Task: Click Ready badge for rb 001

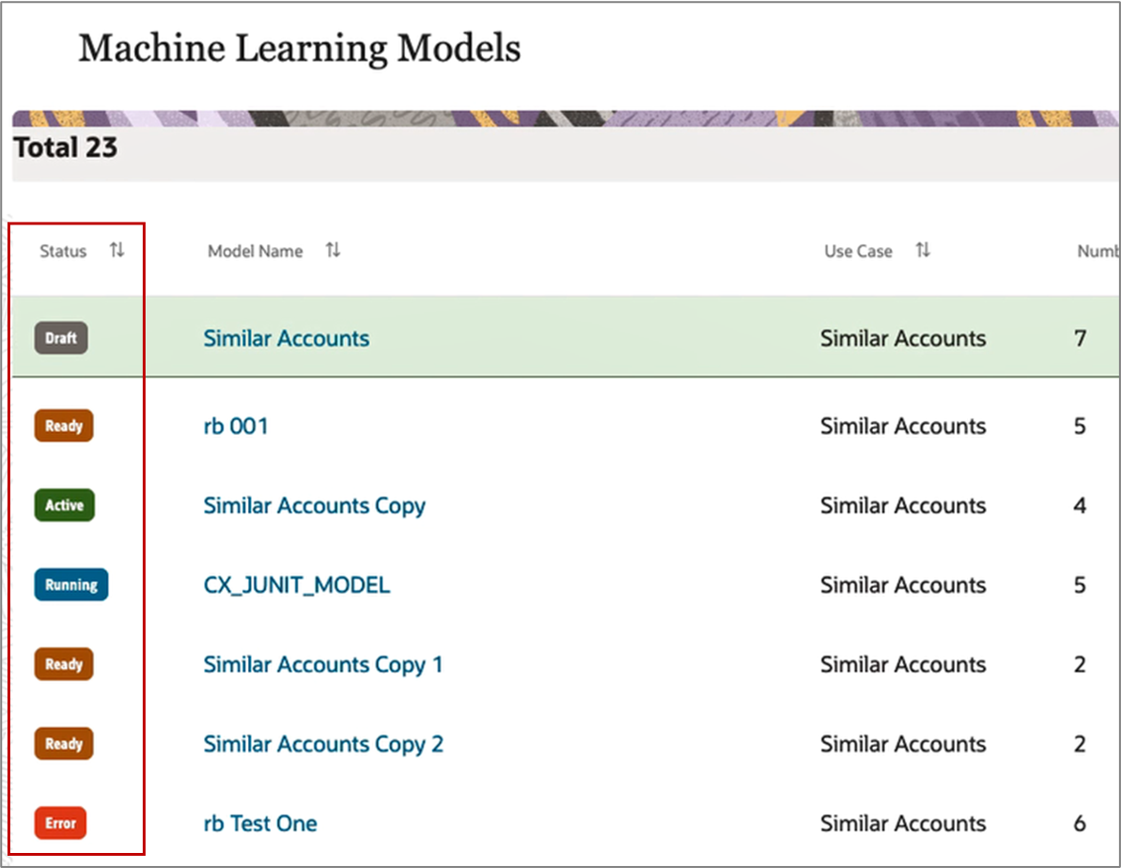Action: (64, 426)
